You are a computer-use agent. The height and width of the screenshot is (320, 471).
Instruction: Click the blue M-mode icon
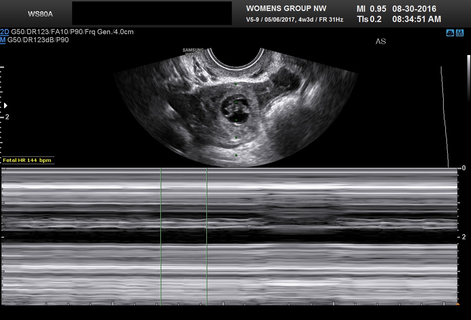460,33
